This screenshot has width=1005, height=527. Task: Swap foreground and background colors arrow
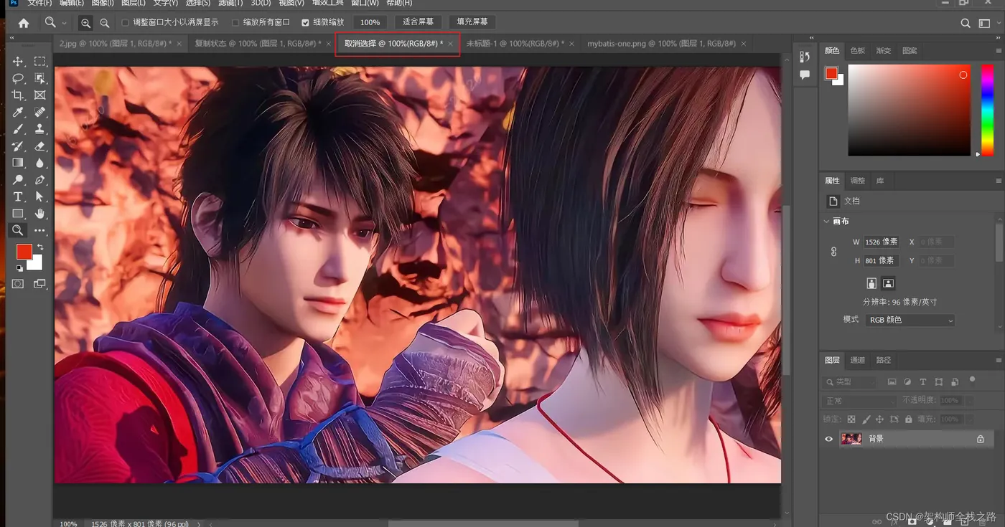click(x=40, y=247)
